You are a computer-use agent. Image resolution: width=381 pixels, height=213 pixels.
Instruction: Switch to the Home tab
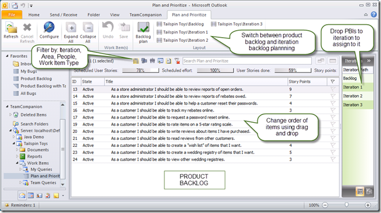coord(34,15)
